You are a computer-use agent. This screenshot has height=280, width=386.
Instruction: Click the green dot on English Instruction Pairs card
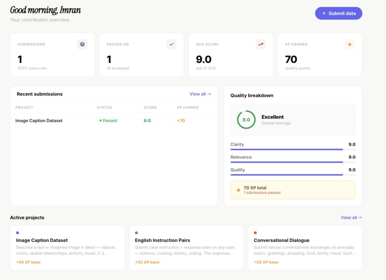coord(136,233)
